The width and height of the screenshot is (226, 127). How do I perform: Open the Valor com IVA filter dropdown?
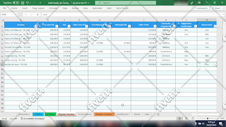(86, 26)
